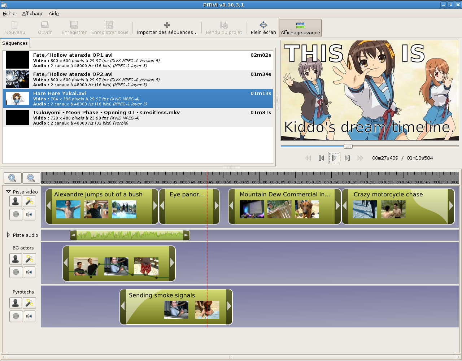Screen dimensions: 462x361
Task: Open the Fichier menu
Action: click(x=10, y=13)
